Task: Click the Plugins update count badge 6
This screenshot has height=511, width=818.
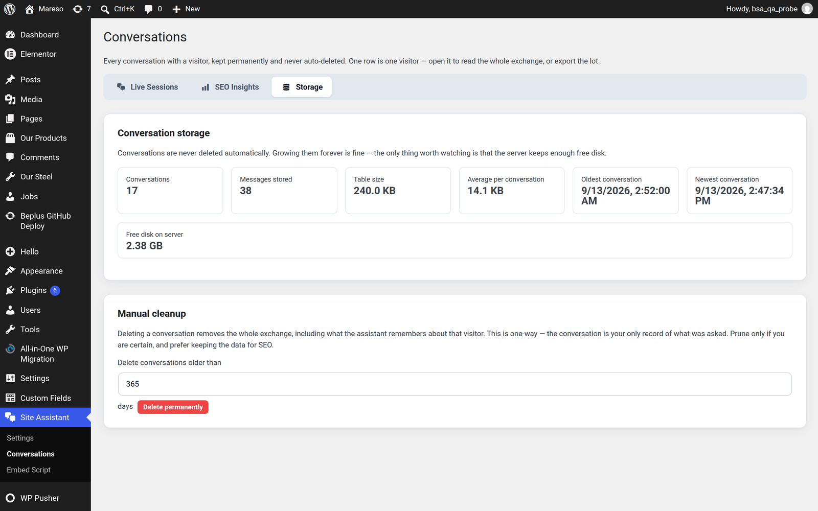Action: pyautogui.click(x=55, y=291)
